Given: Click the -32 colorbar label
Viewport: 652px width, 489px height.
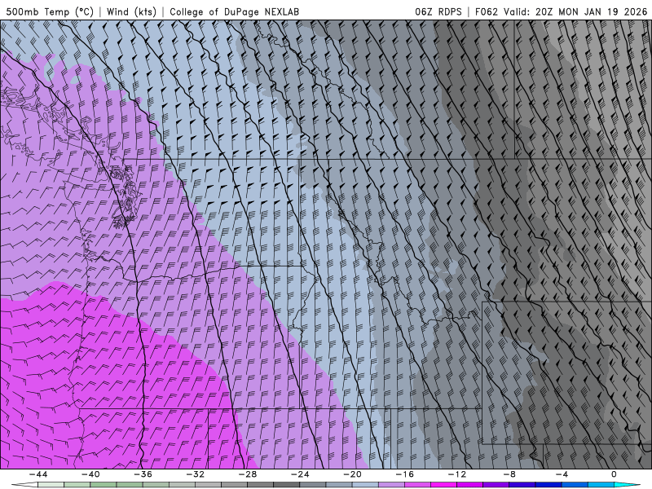Looking at the screenshot, I should pyautogui.click(x=196, y=474).
